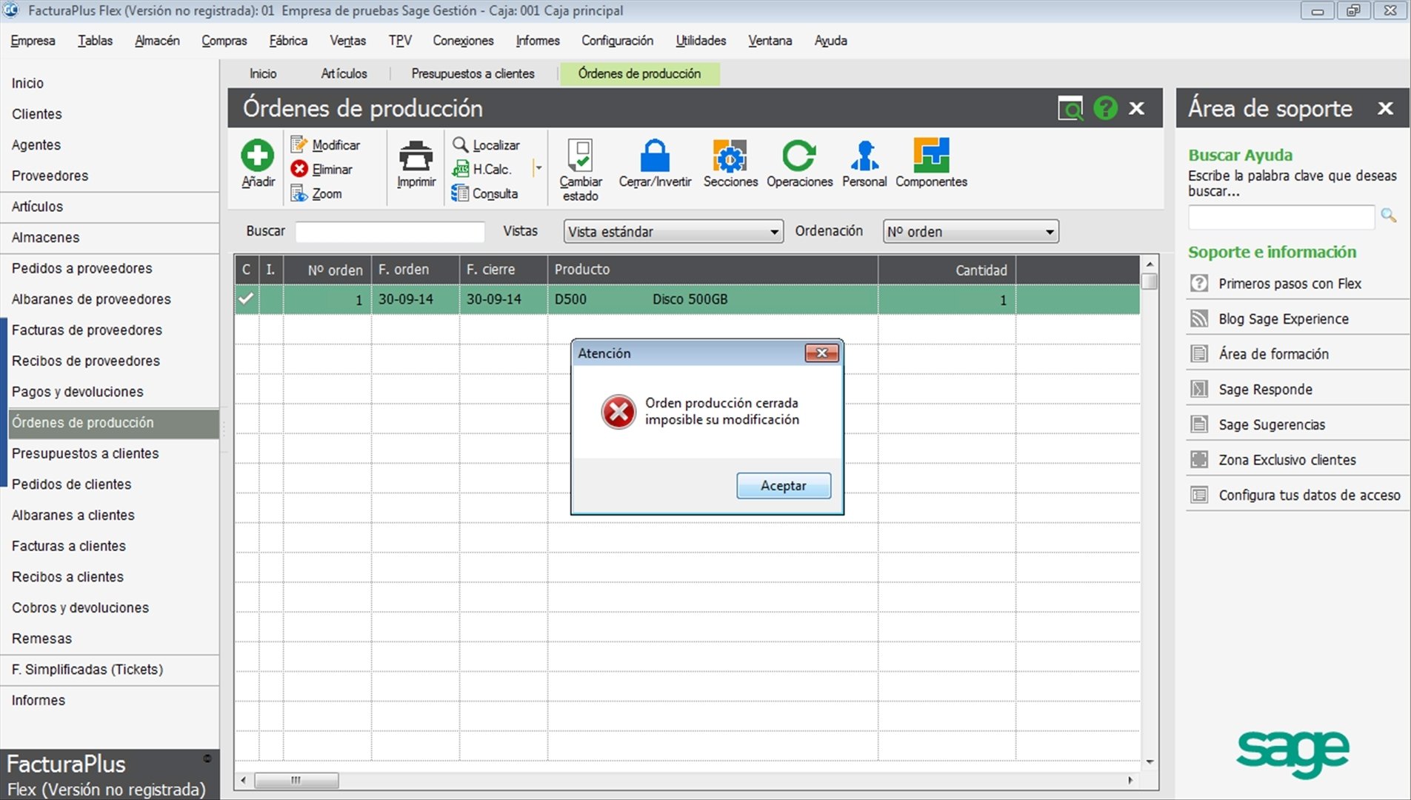Click the Cantidad column header

947,270
